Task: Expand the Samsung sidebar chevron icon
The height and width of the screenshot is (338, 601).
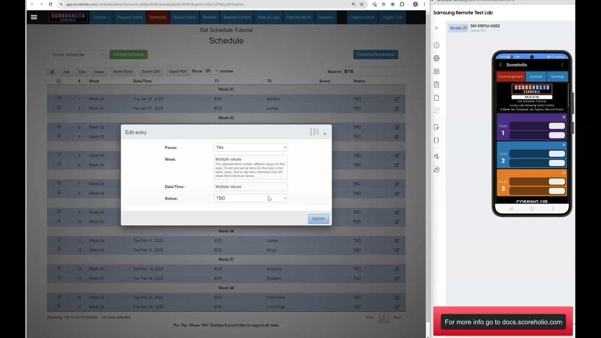Action: coord(436,28)
